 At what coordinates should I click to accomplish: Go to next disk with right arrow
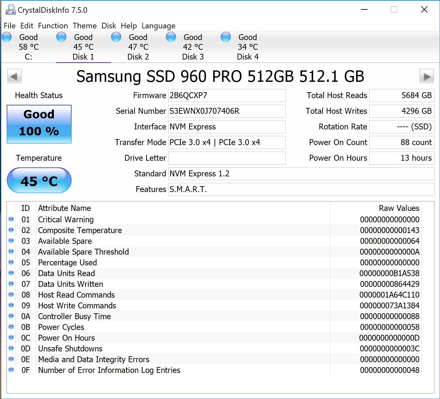coord(426,77)
